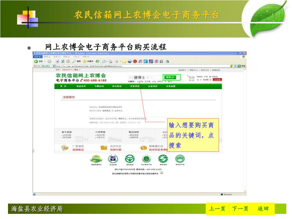
Task: Click the red 去结算 checkout button
Action: click(x=217, y=80)
